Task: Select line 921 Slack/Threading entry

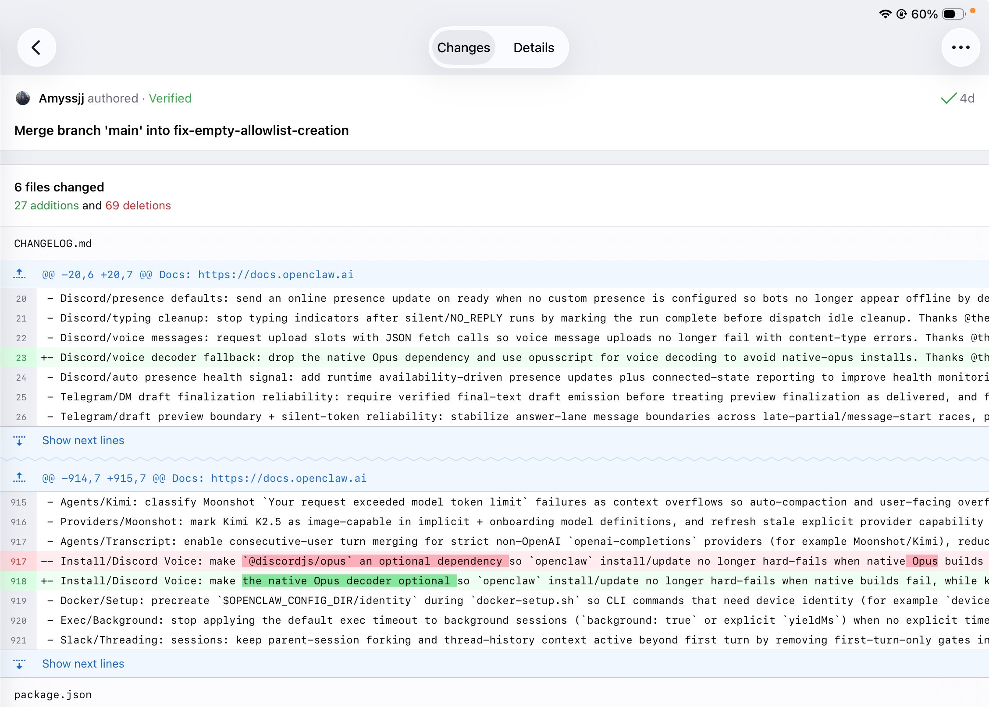Action: tap(494, 640)
